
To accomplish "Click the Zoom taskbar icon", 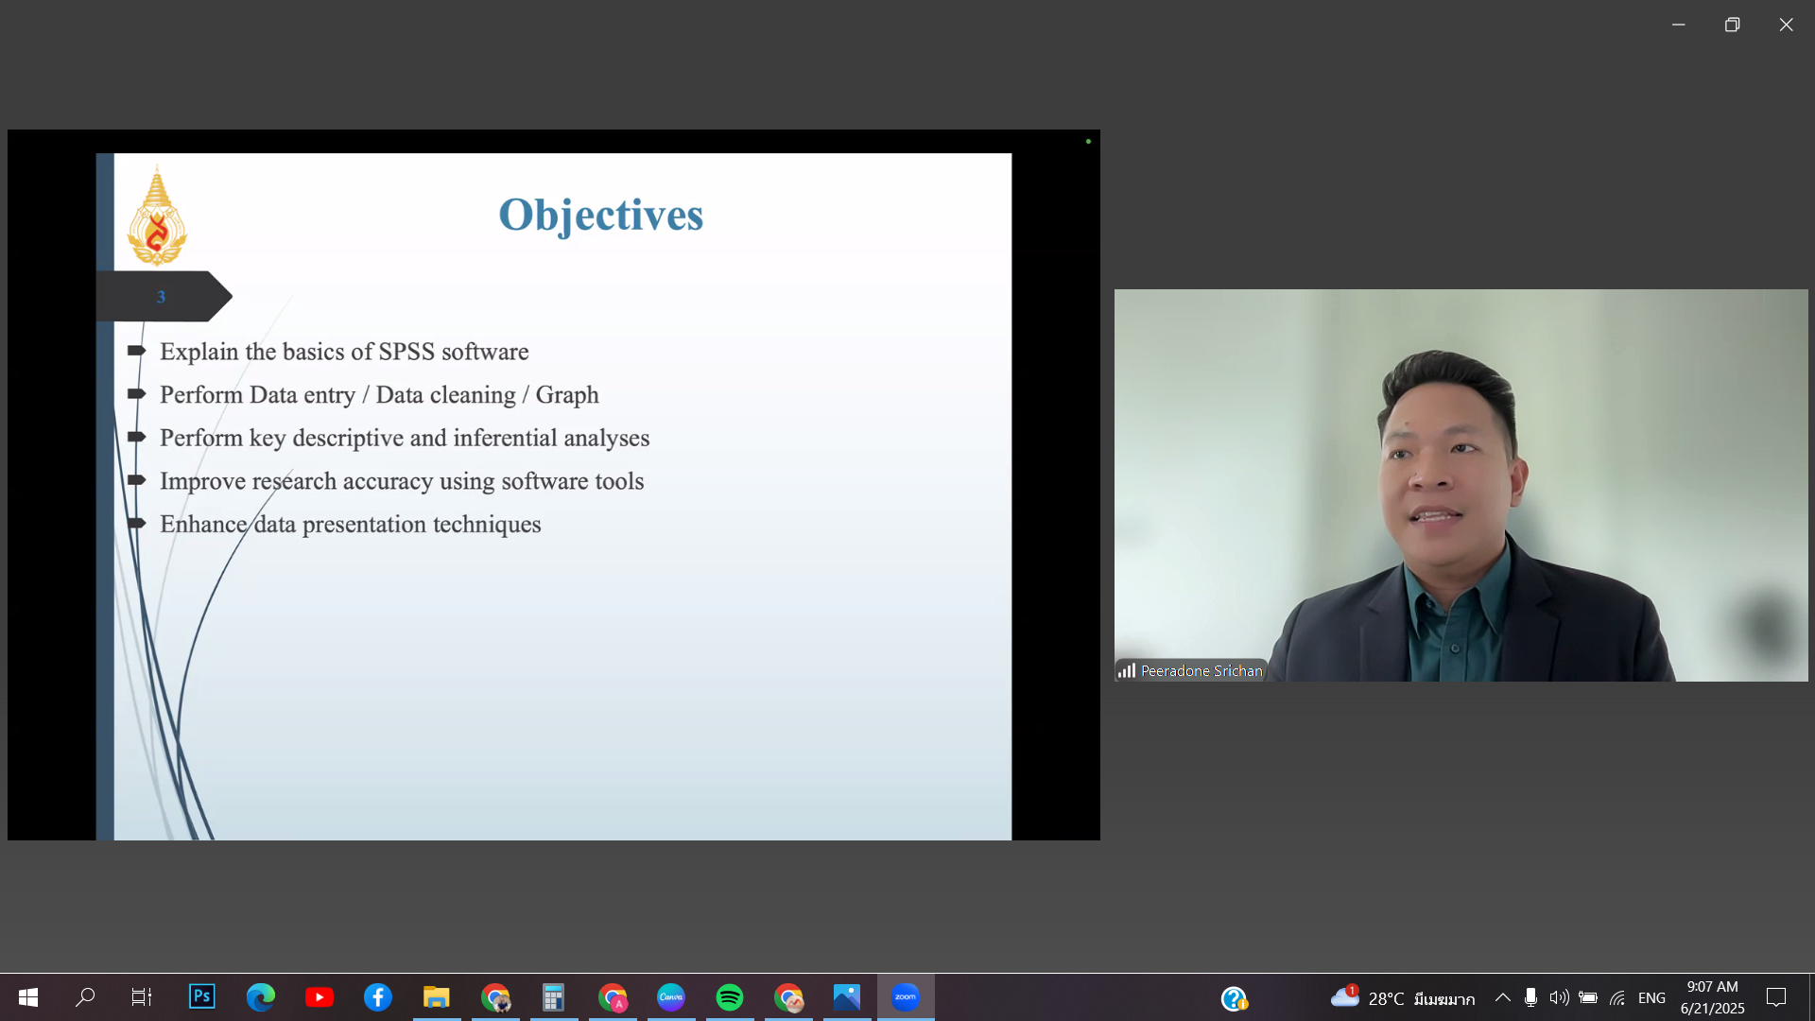I will tap(906, 997).
